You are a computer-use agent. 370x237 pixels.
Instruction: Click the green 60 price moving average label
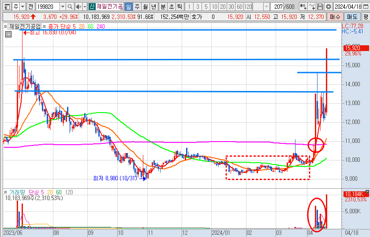tap(90, 26)
